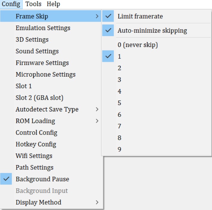The image size is (212, 210).
Task: Toggle Background Pause setting
Action: [x=42, y=179]
